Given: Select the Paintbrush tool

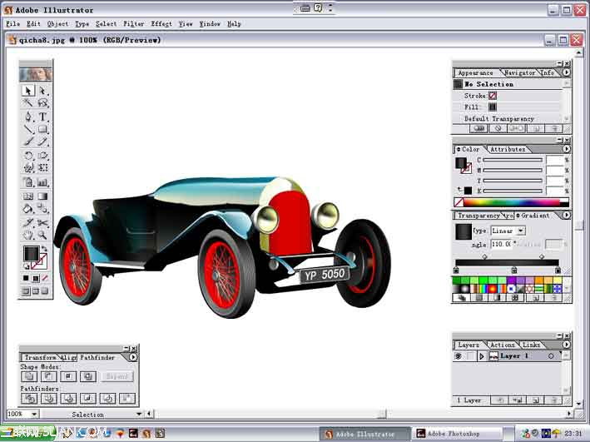Looking at the screenshot, I should tap(28, 142).
